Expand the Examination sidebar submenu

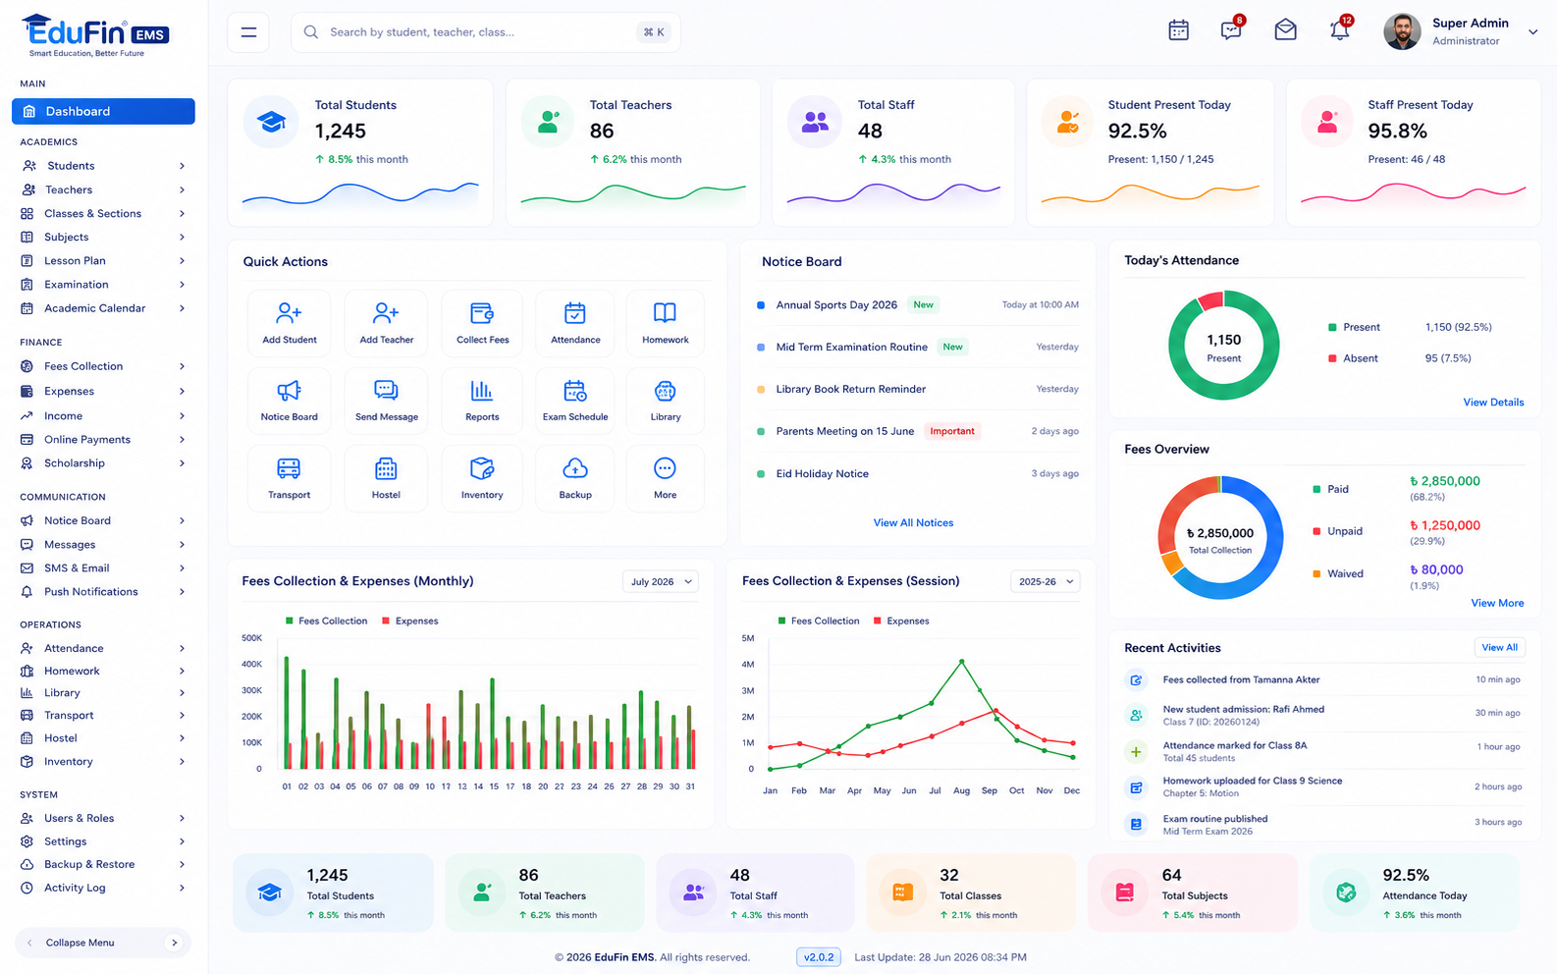183,285
